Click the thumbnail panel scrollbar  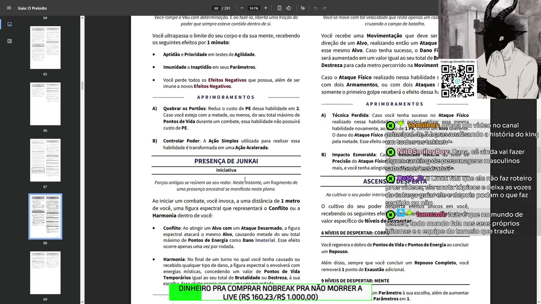[82, 86]
